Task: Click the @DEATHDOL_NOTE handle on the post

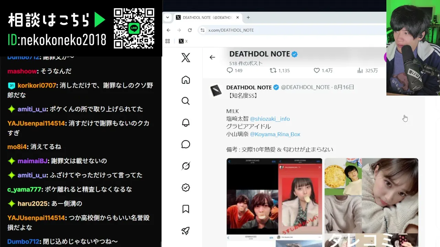Action: 305,87
